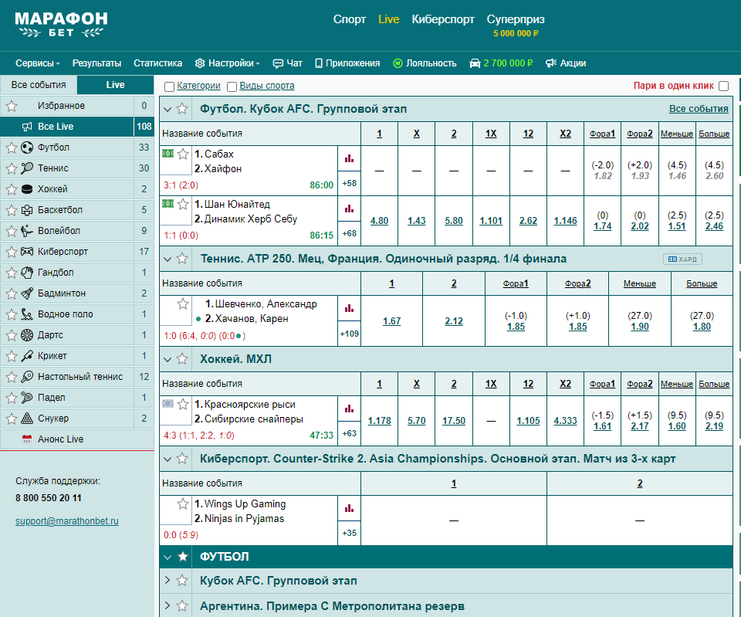Viewport: 741px width, 617px height.
Task: Click the volleyball player icon in sidebar
Action: coord(27,231)
